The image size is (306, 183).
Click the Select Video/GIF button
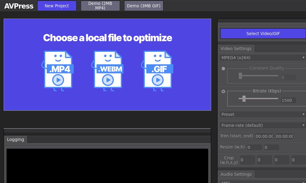coord(263,34)
